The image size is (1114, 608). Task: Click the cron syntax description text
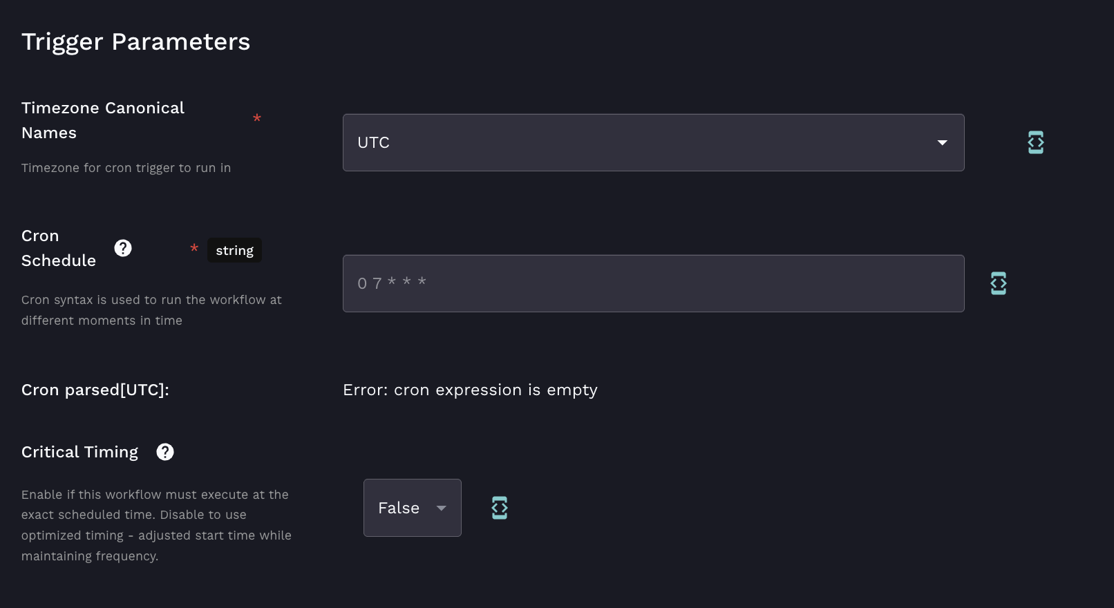[x=151, y=310]
